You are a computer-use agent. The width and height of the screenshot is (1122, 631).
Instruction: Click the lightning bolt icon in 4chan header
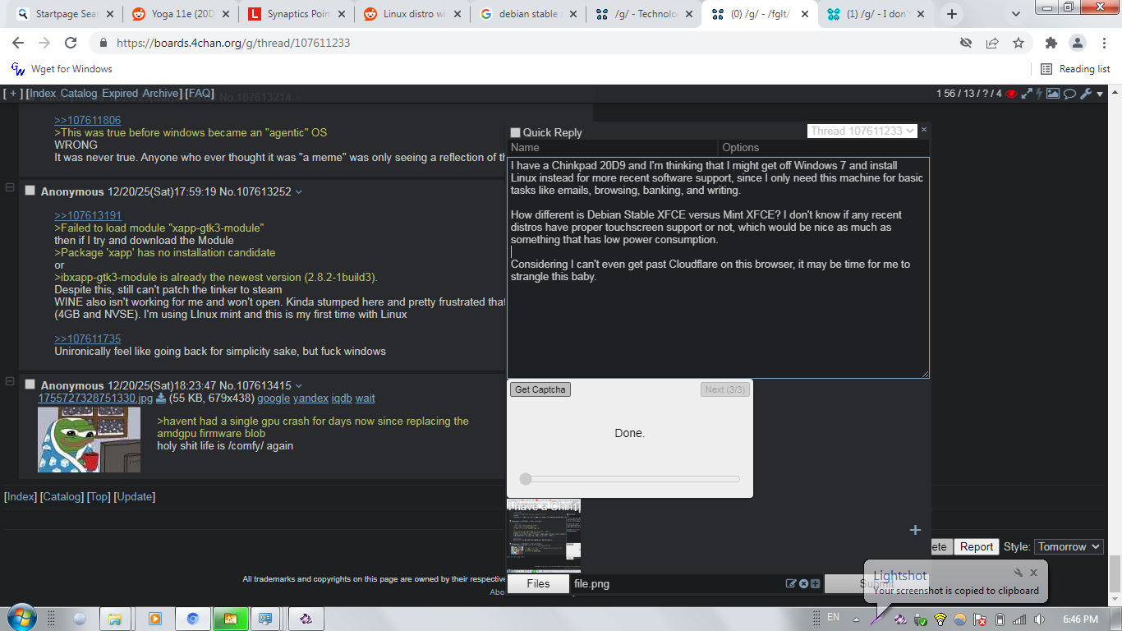1039,94
